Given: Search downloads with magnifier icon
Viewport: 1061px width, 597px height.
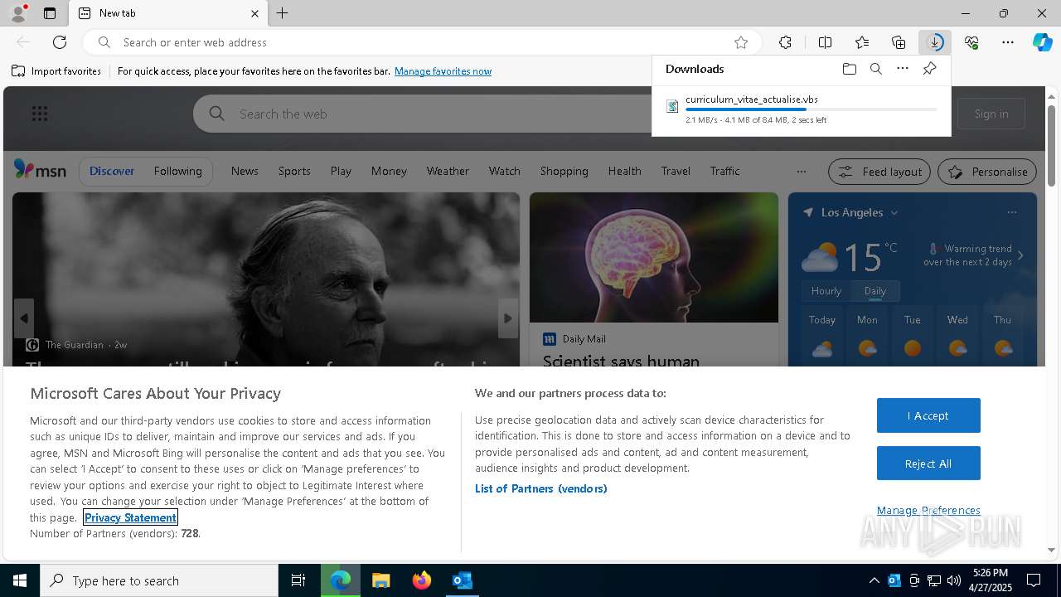Looking at the screenshot, I should pos(875,69).
